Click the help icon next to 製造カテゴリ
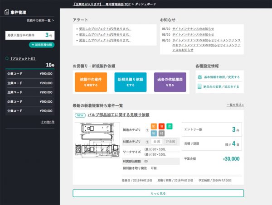The width and height of the screenshot is (272, 205). [x=147, y=130]
